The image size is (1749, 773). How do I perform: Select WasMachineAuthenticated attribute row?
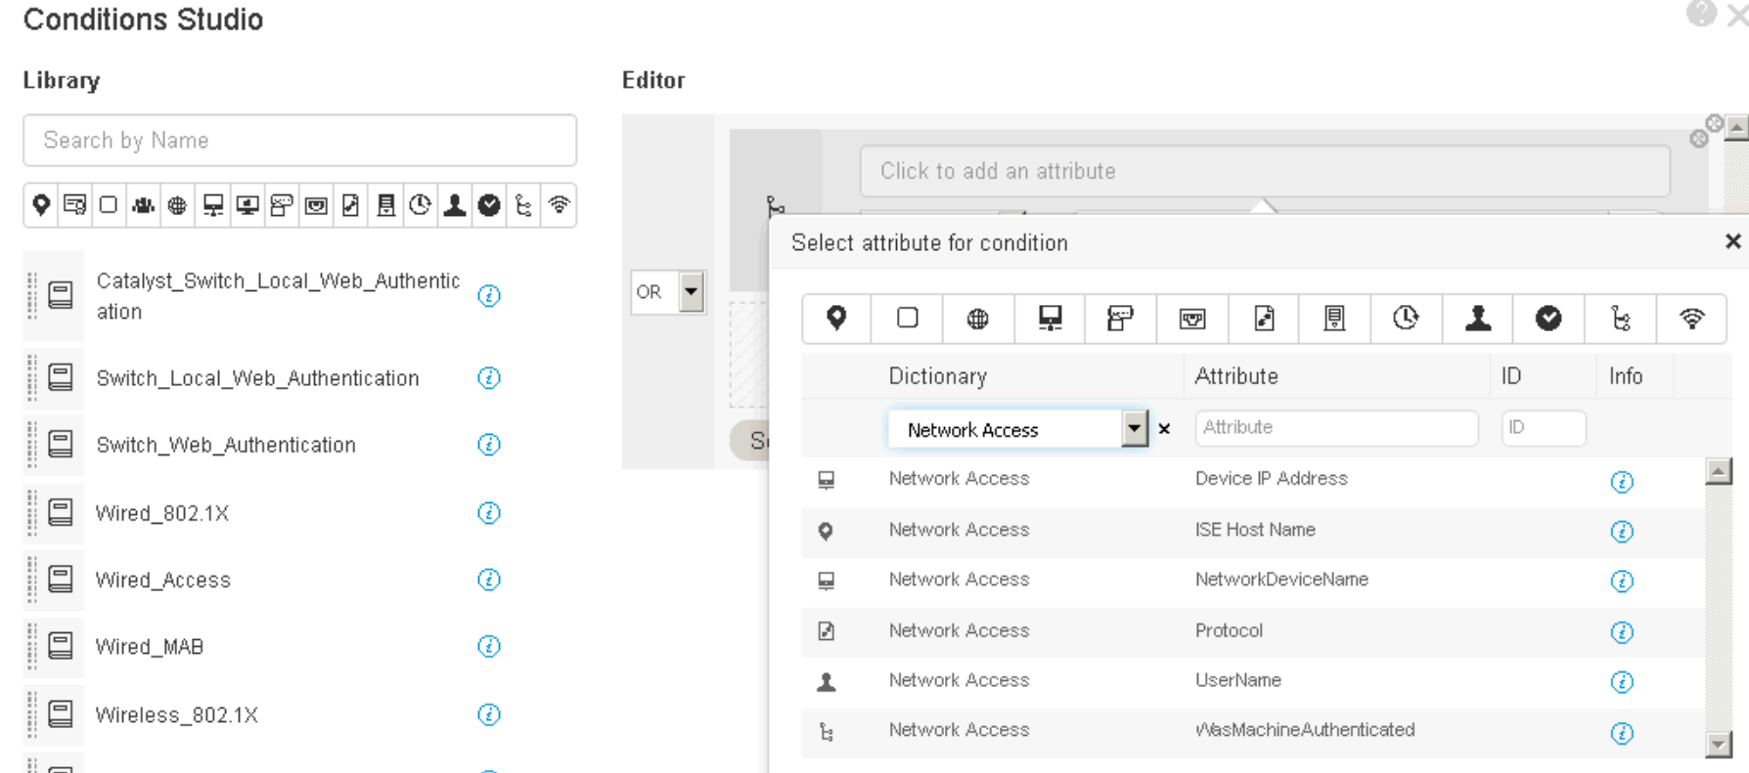point(1252,732)
